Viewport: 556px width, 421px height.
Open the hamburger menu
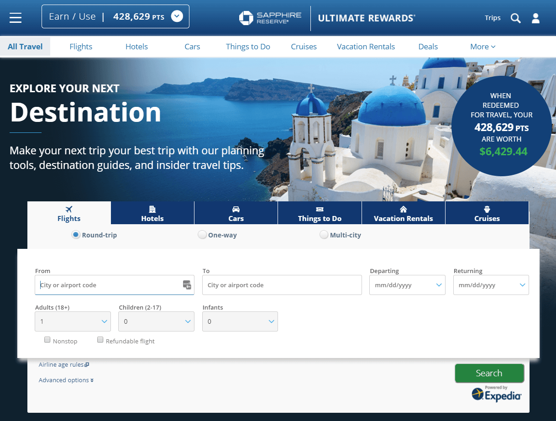[16, 17]
